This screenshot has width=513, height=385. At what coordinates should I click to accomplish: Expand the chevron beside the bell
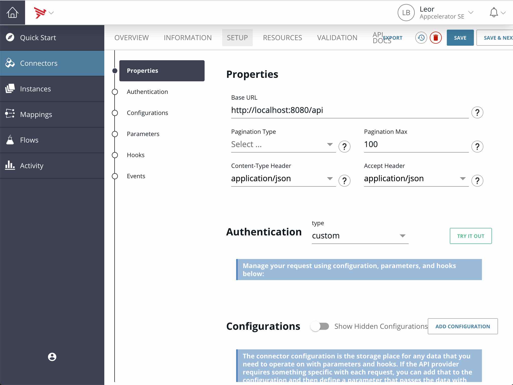503,13
